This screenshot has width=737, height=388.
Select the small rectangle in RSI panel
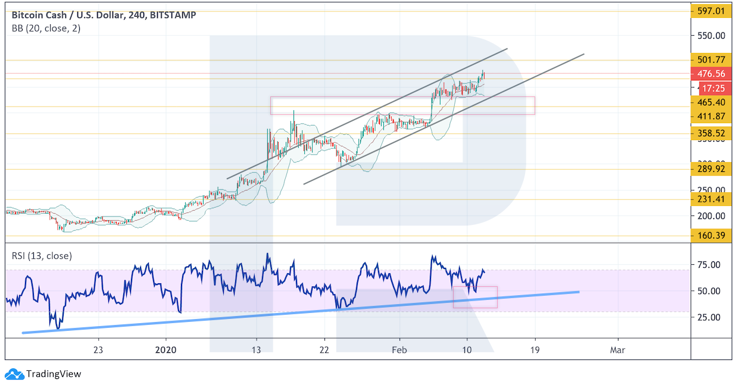coord(474,297)
